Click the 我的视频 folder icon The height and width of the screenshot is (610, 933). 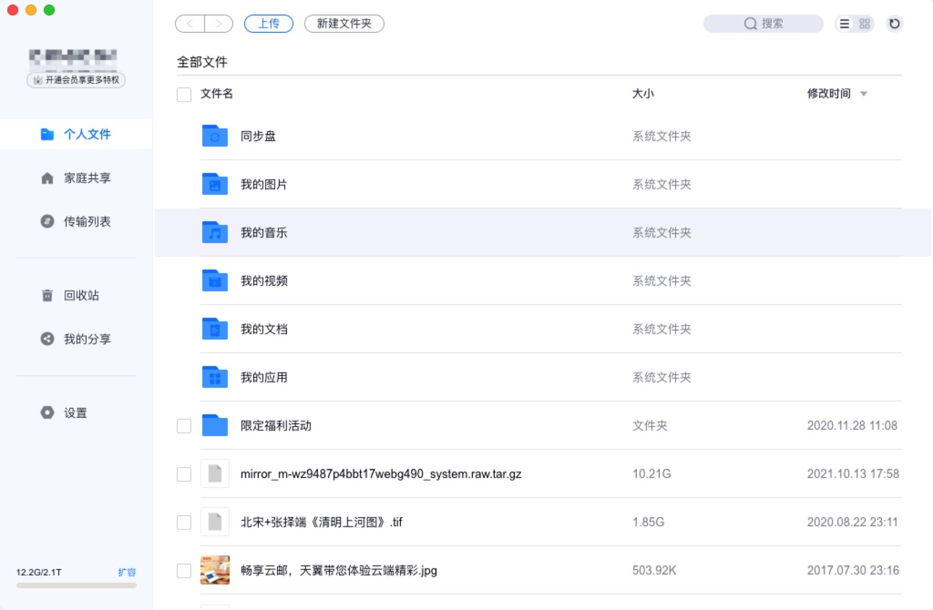[x=215, y=280]
